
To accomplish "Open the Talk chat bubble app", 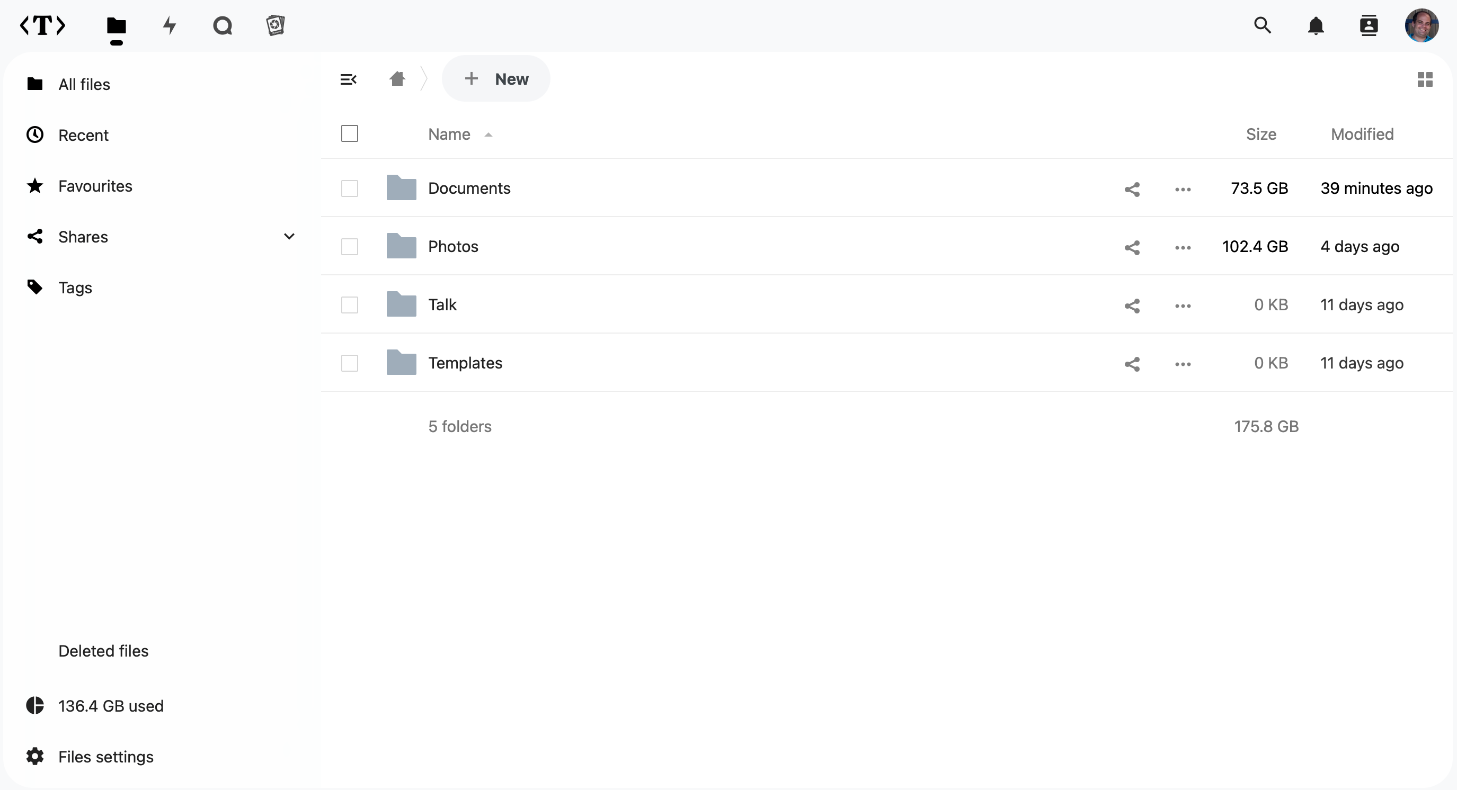I will click(x=223, y=25).
